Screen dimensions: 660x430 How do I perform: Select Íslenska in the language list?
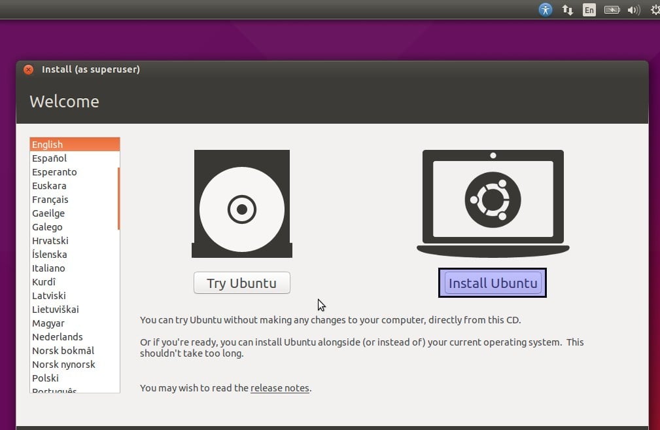coord(75,255)
